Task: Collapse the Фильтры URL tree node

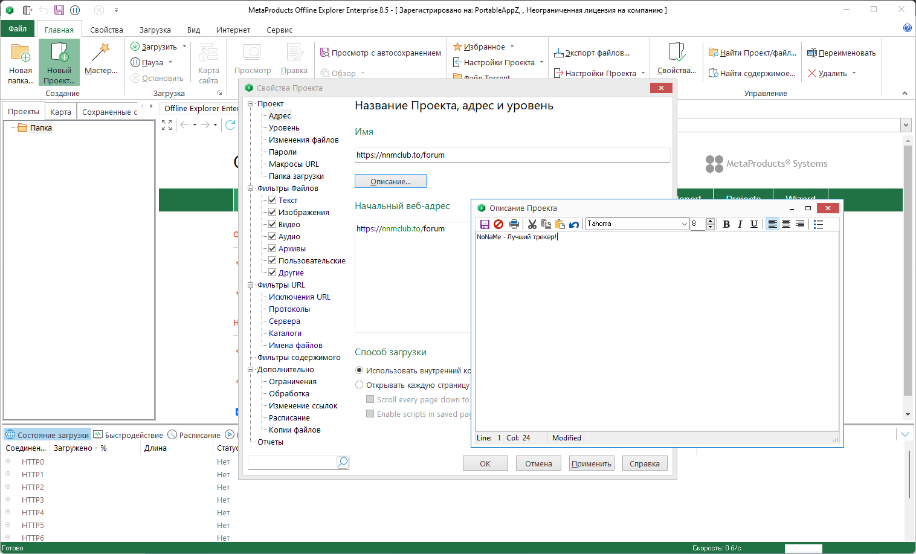Action: (251, 285)
